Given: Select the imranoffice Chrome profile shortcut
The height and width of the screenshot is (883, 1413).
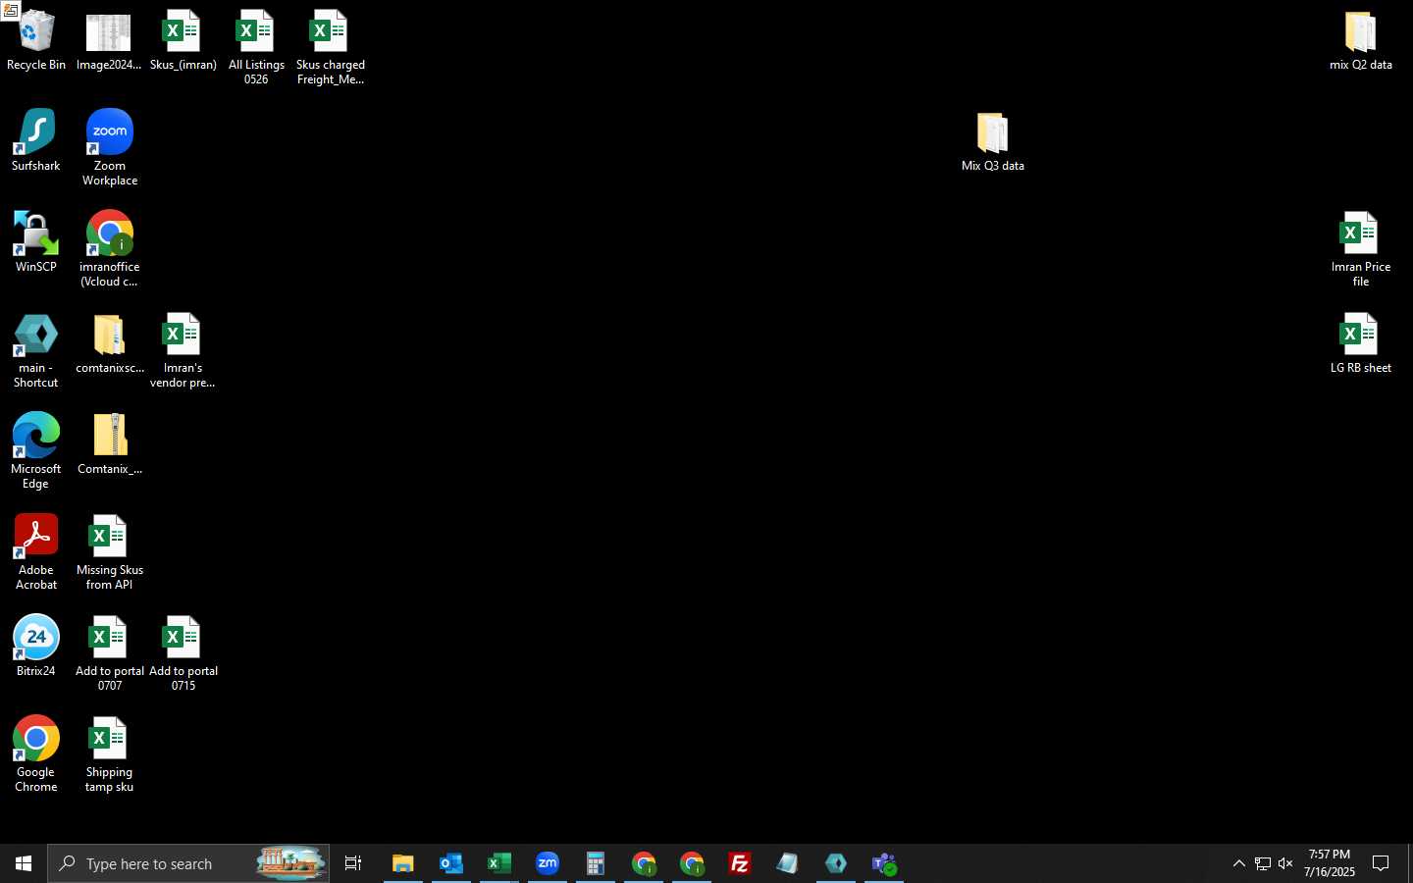Looking at the screenshot, I should pos(110,249).
